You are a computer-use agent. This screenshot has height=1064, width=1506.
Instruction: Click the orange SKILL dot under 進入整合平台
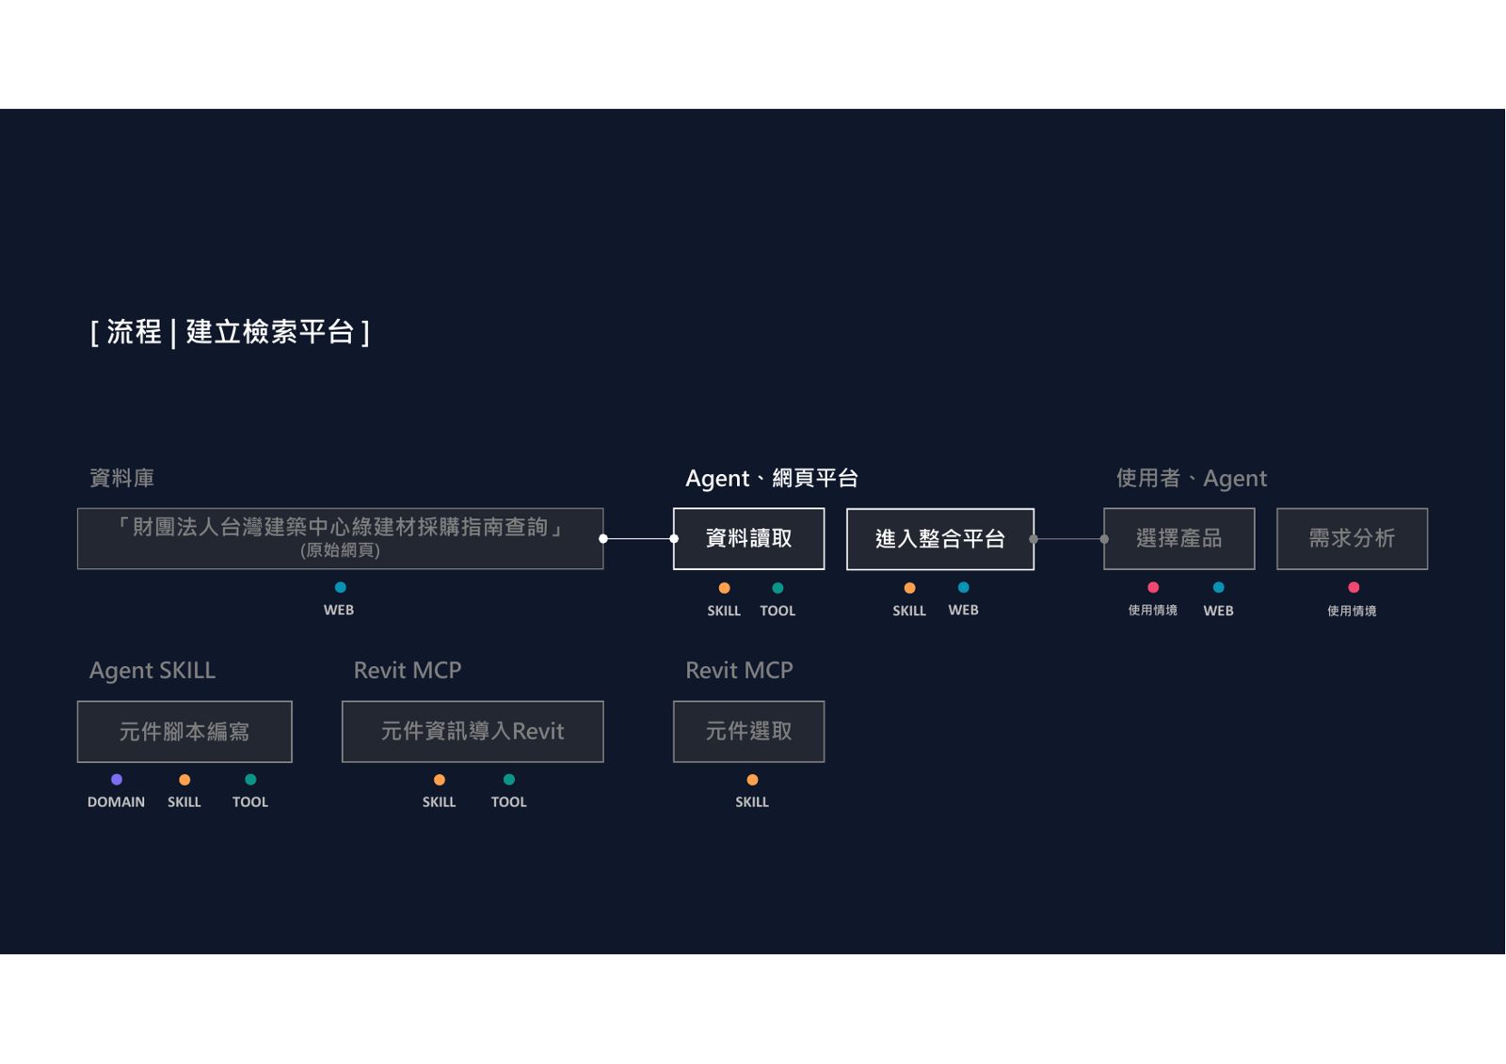click(x=909, y=588)
